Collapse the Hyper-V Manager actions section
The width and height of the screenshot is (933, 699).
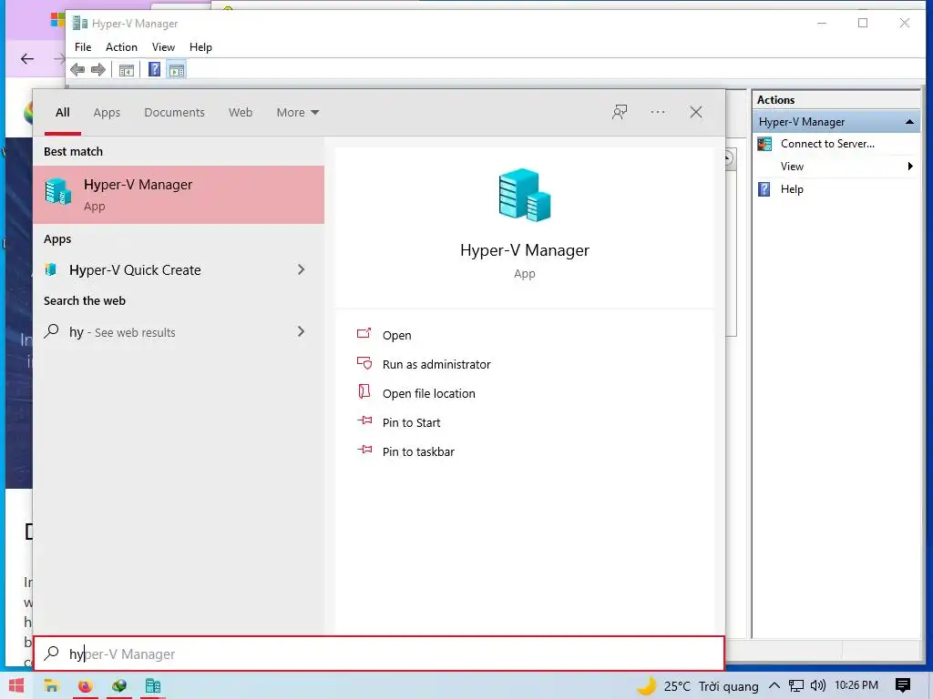point(909,122)
